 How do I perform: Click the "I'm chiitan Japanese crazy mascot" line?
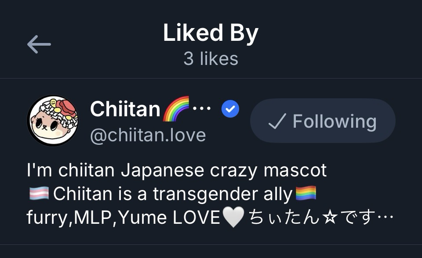[x=177, y=170]
